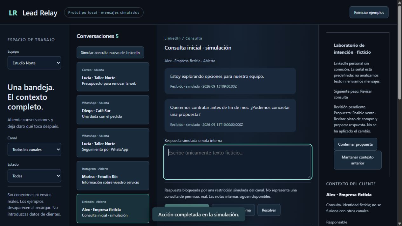Select the Alex · Empresa ficticia LinkedIn conversation
Viewport: 402px width, 226px height.
tap(113, 209)
